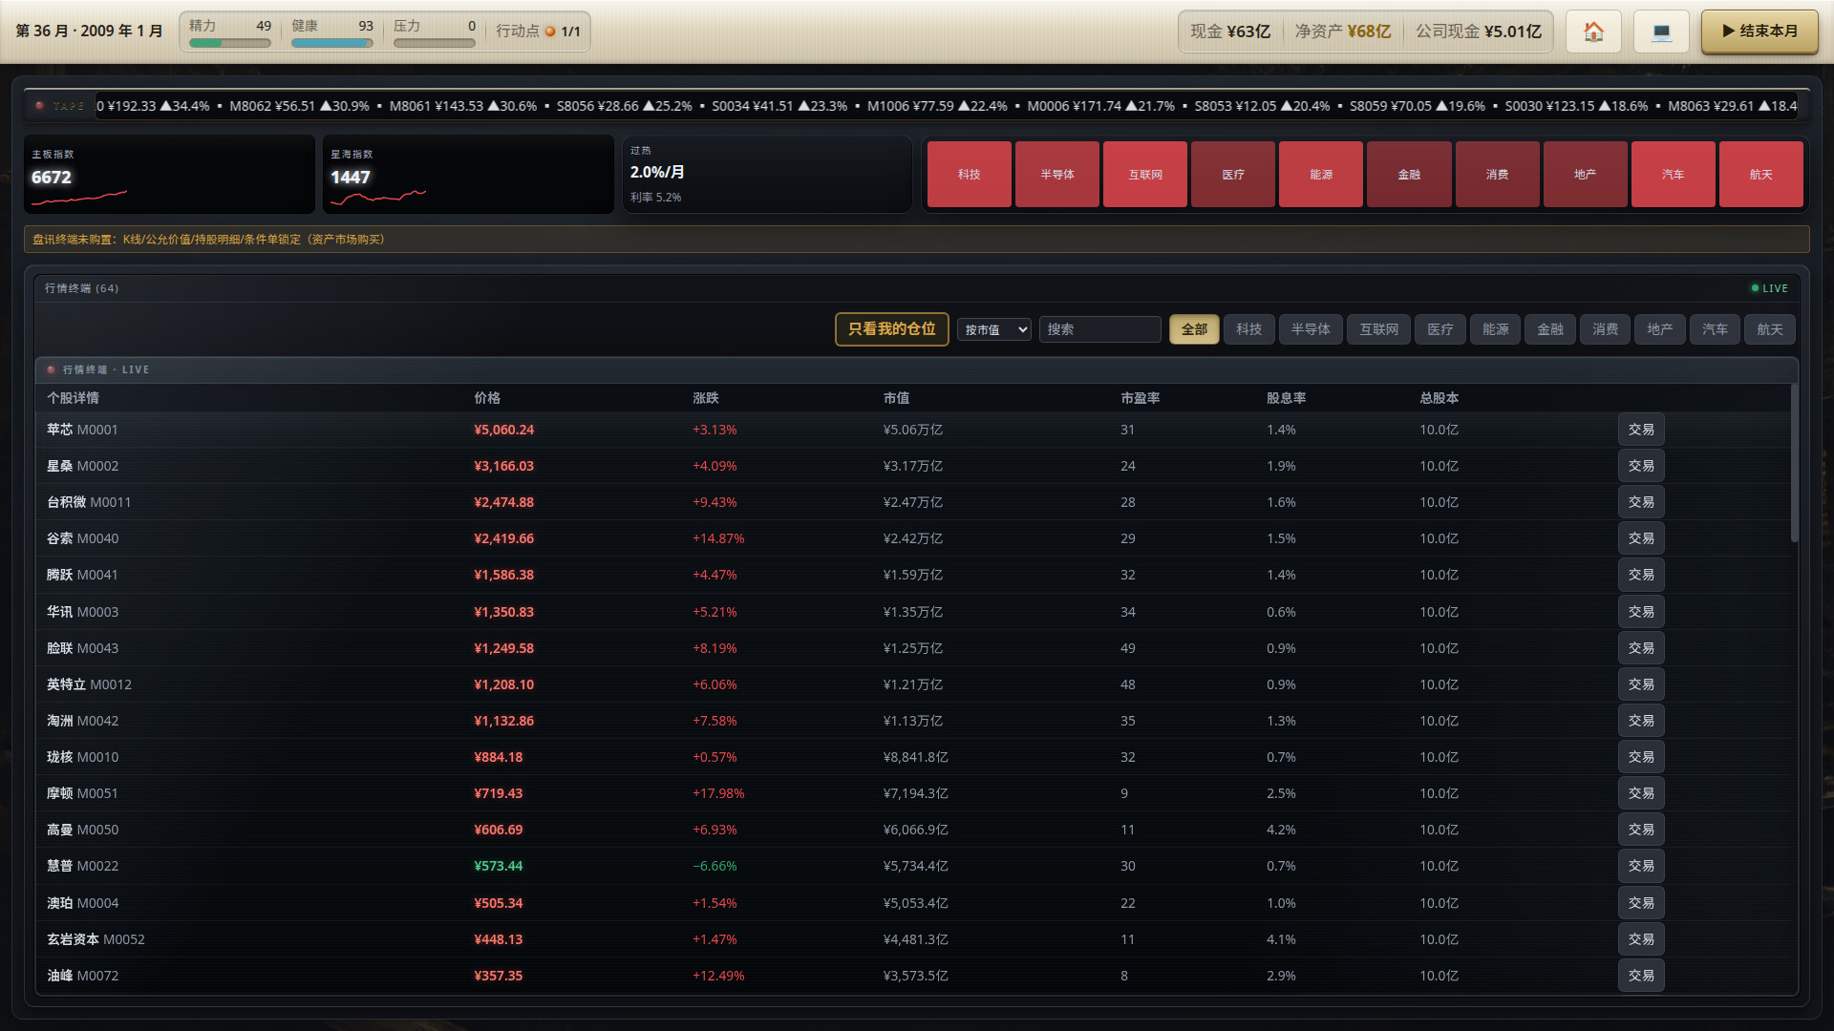Open the home icon button
The image size is (1834, 1031).
pos(1593,32)
